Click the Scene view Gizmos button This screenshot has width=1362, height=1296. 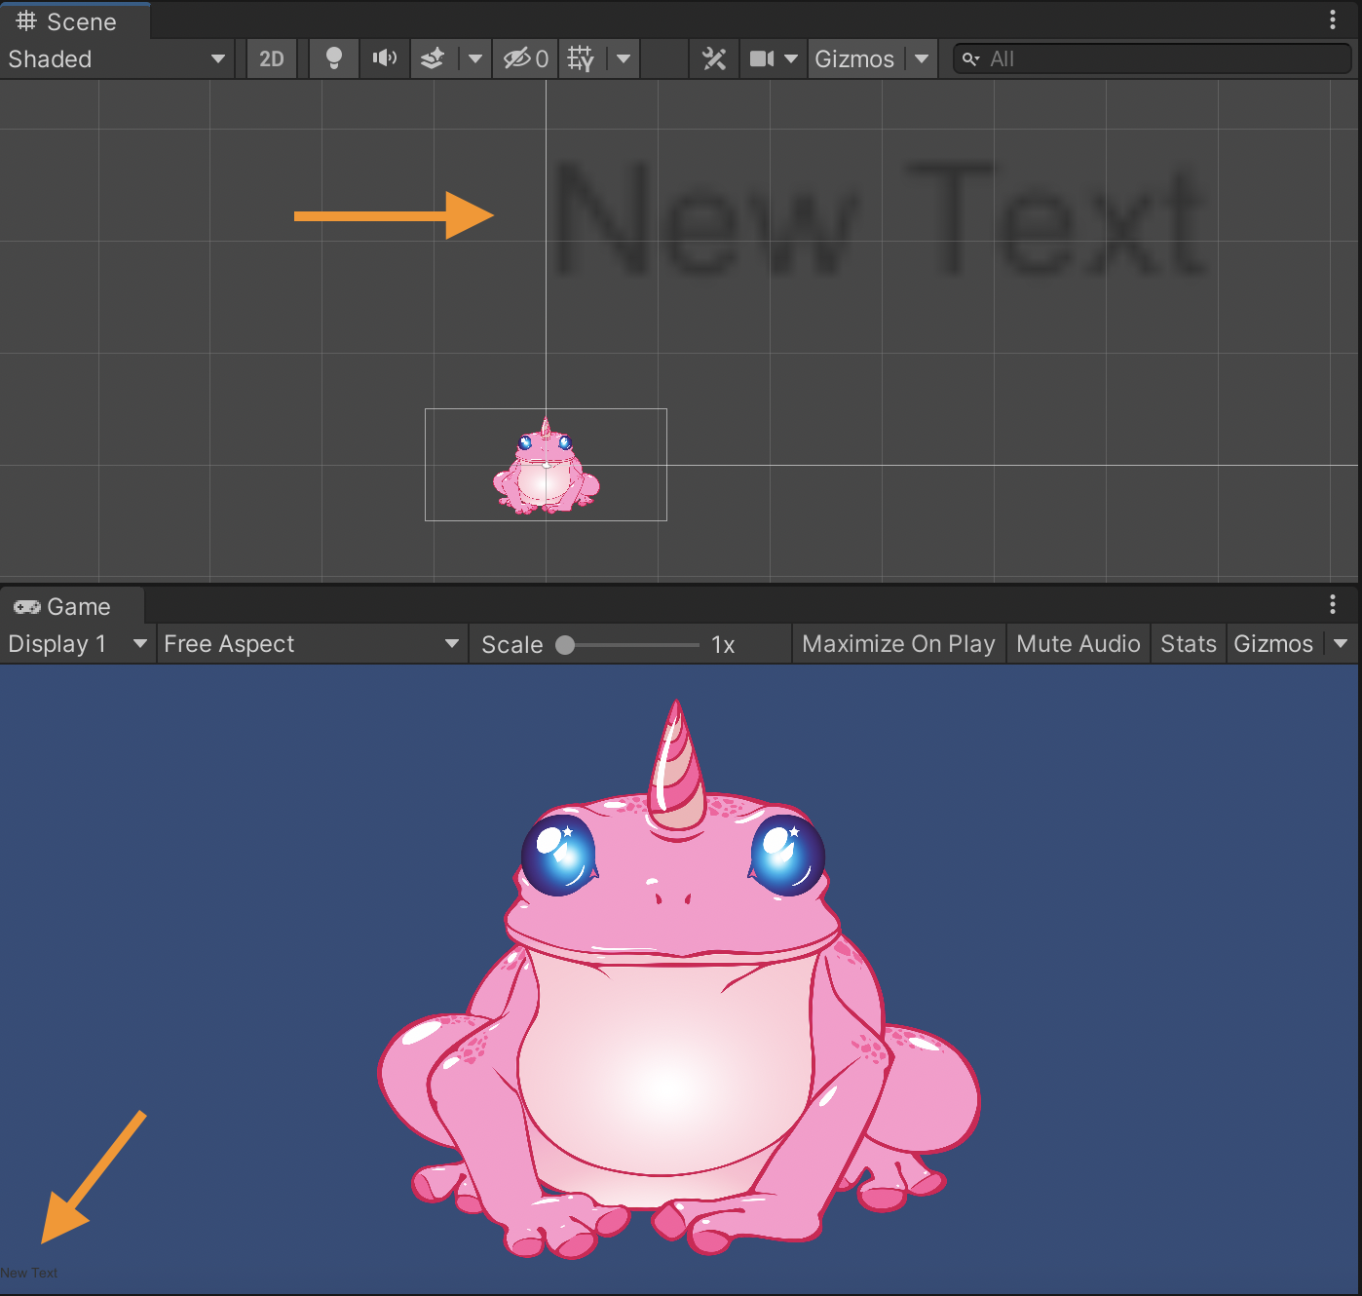(x=854, y=59)
